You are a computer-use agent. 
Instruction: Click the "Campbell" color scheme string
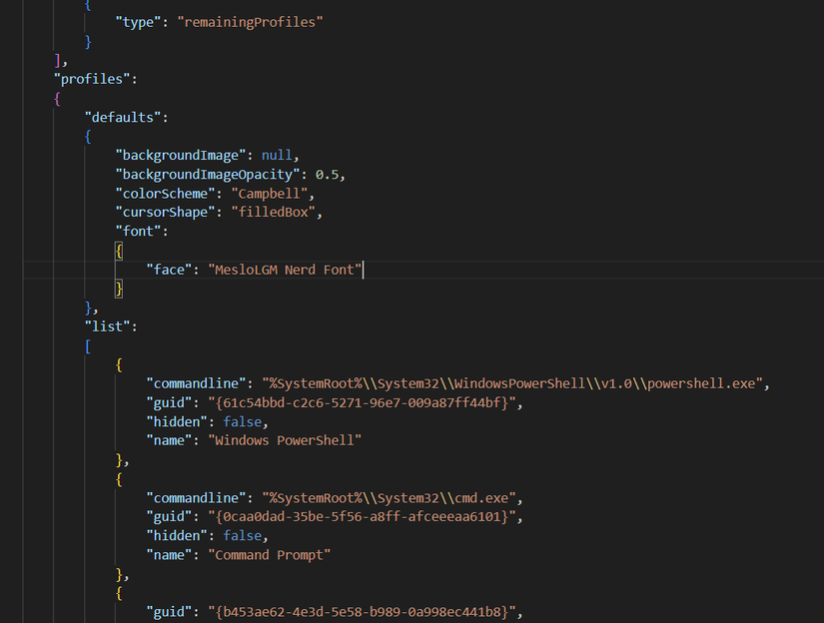[x=269, y=194]
